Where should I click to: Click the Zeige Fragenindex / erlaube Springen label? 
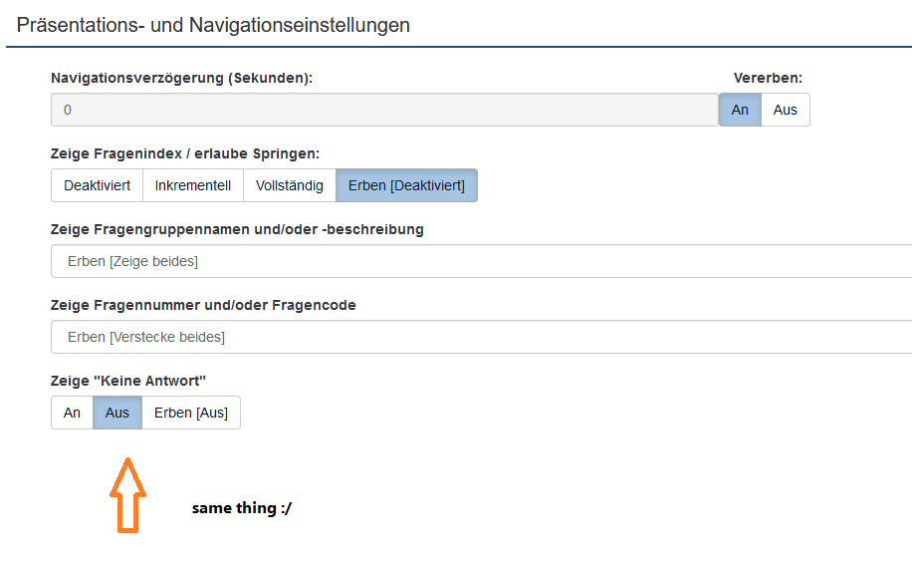[x=184, y=153]
